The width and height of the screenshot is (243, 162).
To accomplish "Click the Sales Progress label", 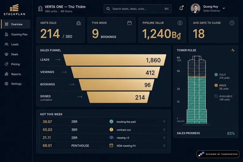I will click(x=188, y=133).
